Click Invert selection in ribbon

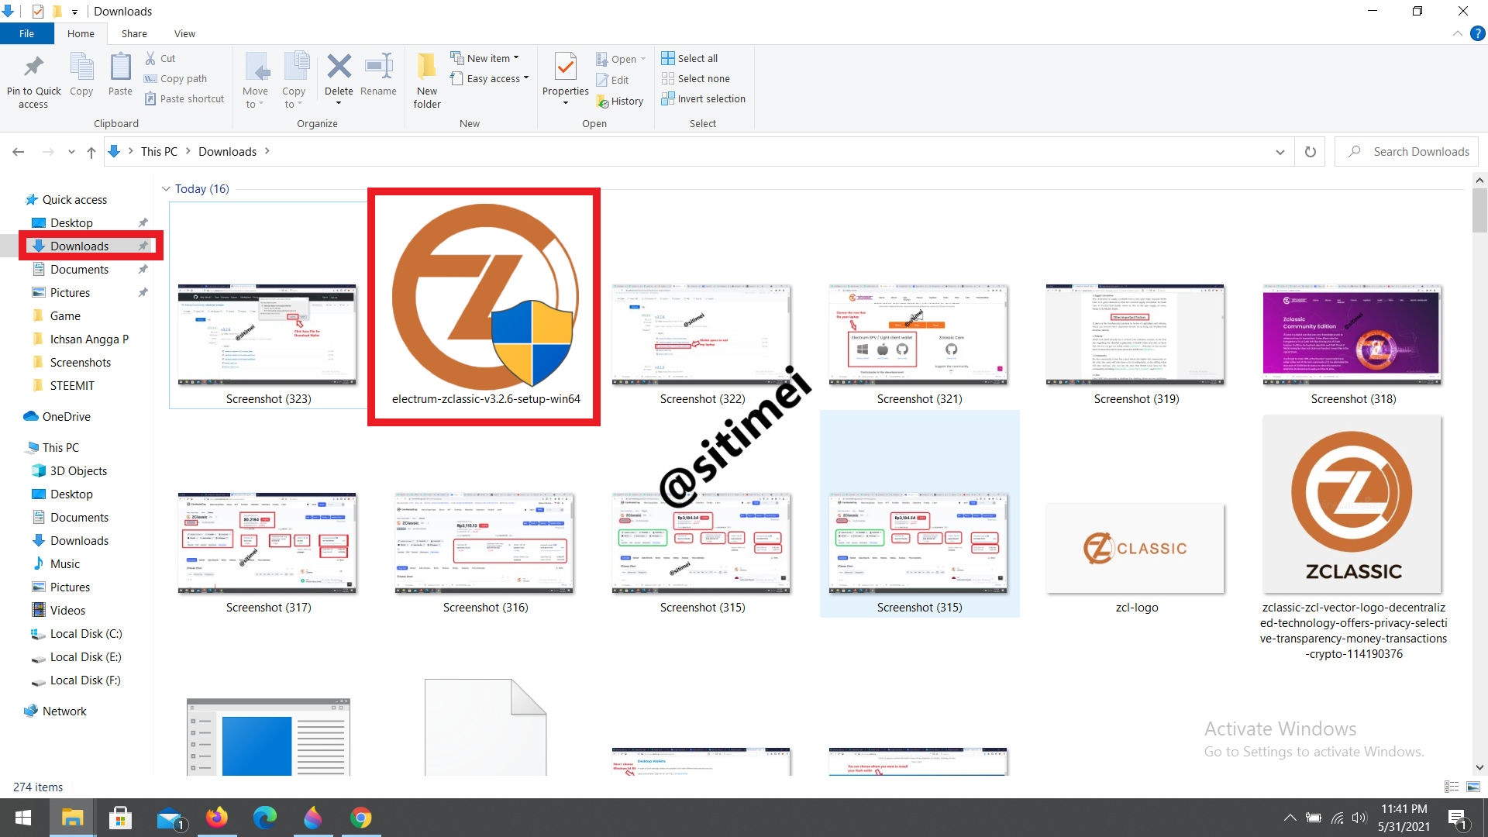pyautogui.click(x=704, y=98)
